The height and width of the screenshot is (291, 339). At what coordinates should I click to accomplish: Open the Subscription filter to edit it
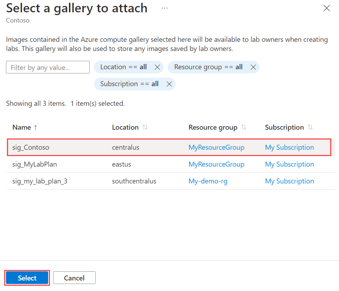click(x=130, y=84)
